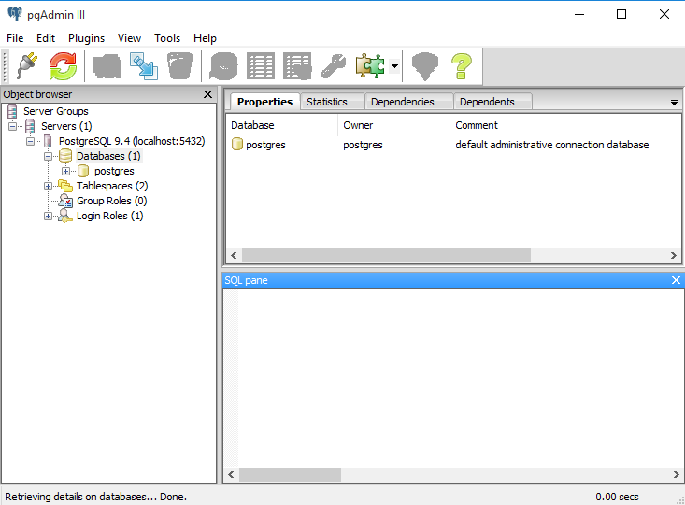685x505 pixels.
Task: Click the View filtered data icon
Action: 297,66
